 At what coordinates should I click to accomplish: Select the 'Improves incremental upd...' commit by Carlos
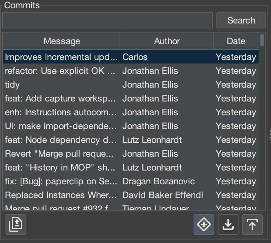(x=61, y=57)
